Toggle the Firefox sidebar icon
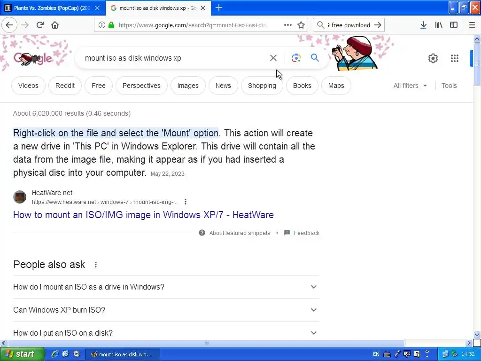The height and width of the screenshot is (361, 481). tap(454, 25)
